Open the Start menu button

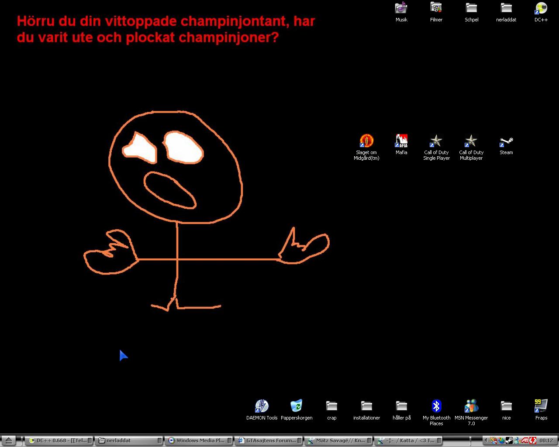pyautogui.click(x=8, y=440)
